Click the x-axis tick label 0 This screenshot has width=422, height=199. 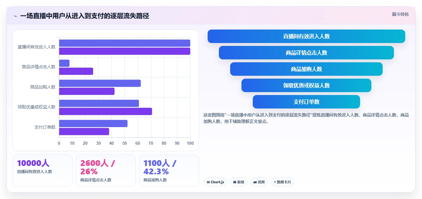pyautogui.click(x=59, y=143)
